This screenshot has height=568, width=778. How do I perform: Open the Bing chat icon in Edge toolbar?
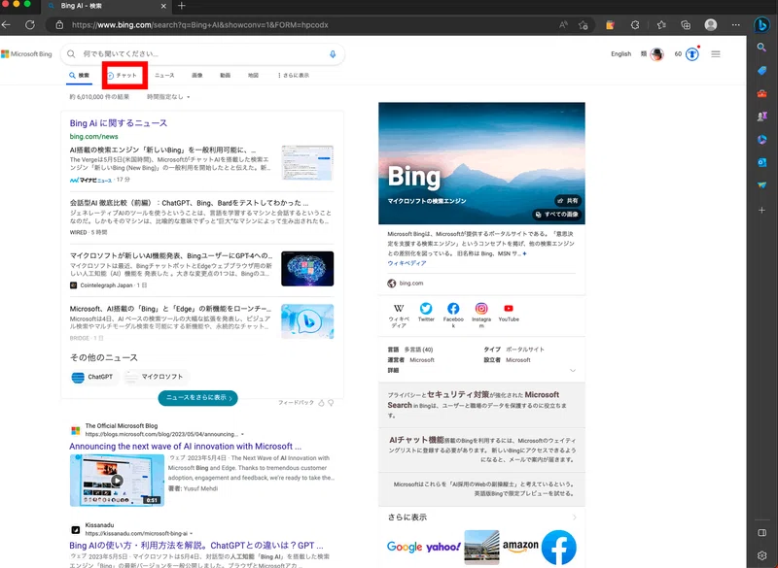click(x=761, y=24)
